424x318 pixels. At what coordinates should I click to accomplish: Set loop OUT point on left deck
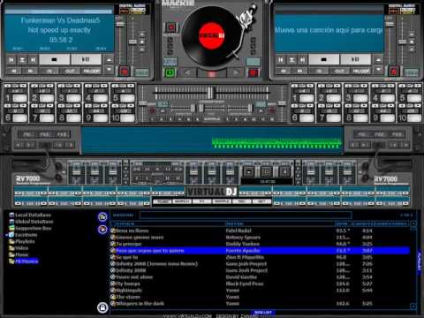(70, 71)
